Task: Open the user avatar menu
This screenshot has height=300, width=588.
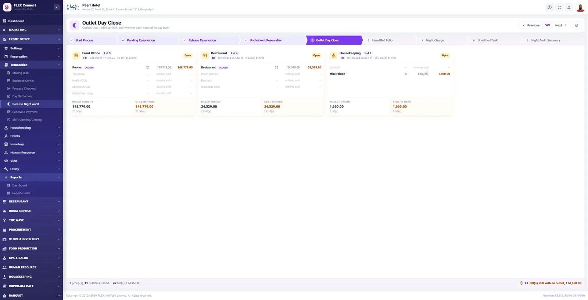Action: pos(580,7)
